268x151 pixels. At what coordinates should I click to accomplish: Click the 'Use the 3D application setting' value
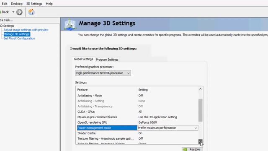pyautogui.click(x=157, y=117)
